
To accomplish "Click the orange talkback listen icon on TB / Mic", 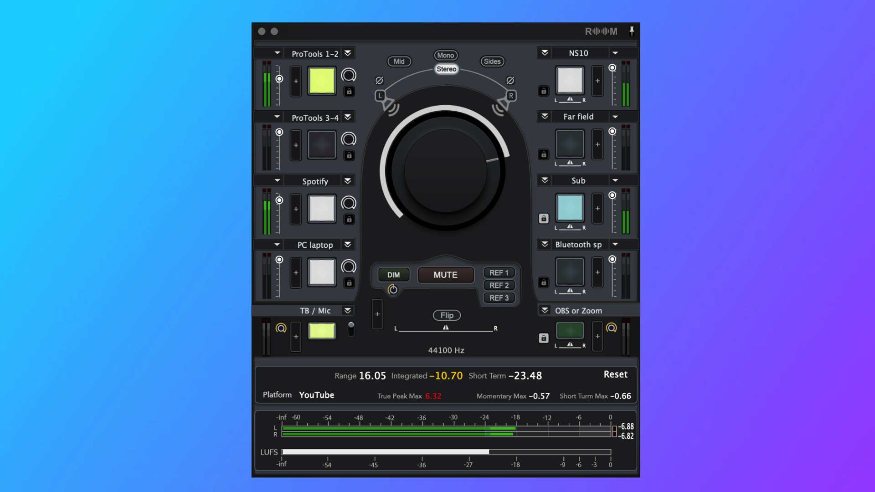I will [282, 328].
